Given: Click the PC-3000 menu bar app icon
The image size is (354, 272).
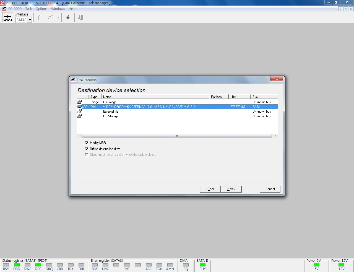Looking at the screenshot, I should [4, 9].
